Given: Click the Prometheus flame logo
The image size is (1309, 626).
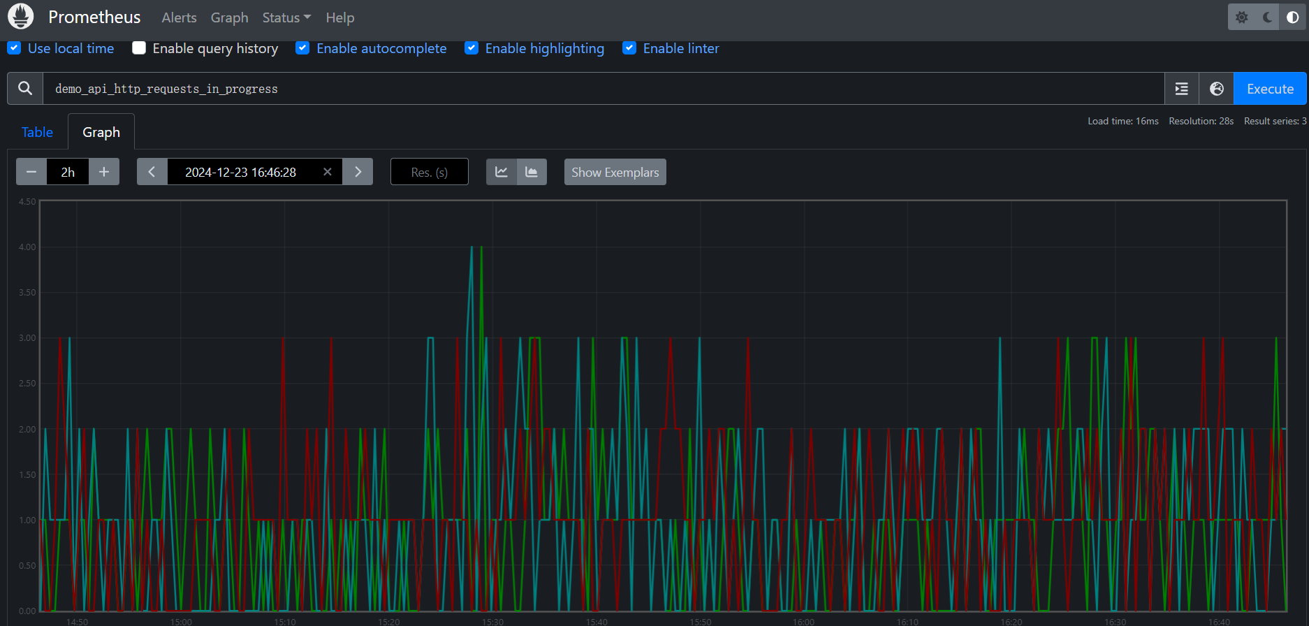Looking at the screenshot, I should point(20,17).
